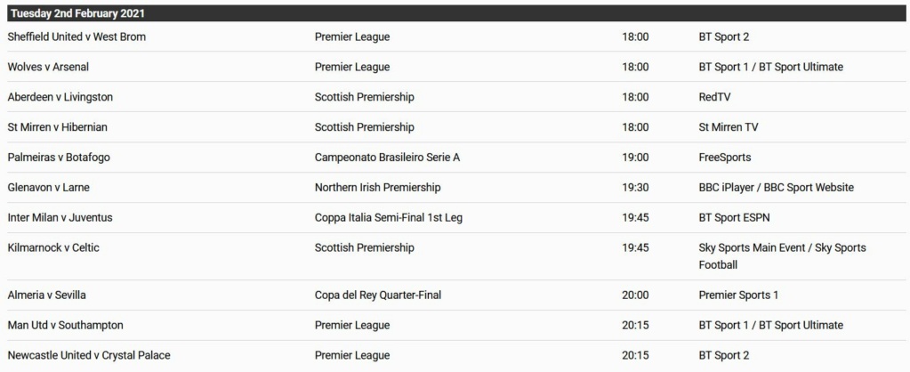The image size is (910, 372).
Task: Select Newcastle United v Crystal Palace match
Action: coord(89,355)
